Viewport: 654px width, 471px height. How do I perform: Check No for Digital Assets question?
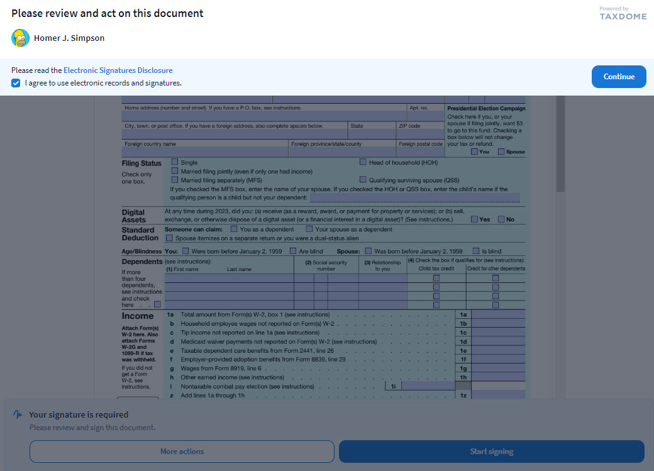pos(501,219)
